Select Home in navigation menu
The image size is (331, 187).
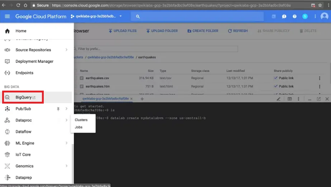pos(21,31)
